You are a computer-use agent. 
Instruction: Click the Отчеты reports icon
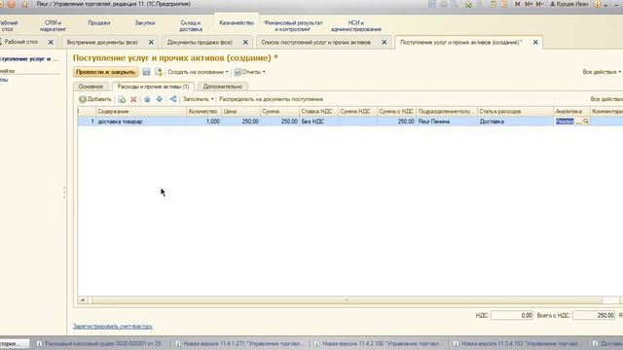pos(238,72)
